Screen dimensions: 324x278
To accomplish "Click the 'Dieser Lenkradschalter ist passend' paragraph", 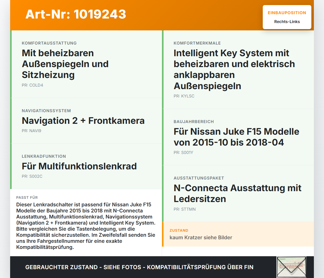I will tap(86, 226).
